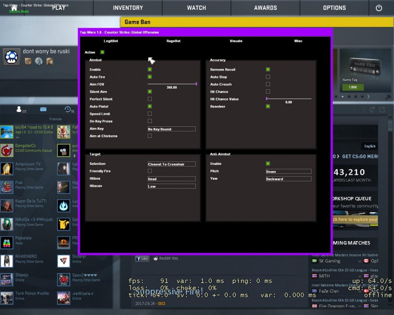The width and height of the screenshot is (394, 315).
Task: Open the messages envelope icon
Action: click(x=43, y=109)
